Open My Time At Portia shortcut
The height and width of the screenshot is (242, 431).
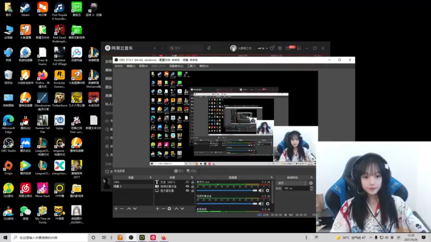click(x=43, y=215)
